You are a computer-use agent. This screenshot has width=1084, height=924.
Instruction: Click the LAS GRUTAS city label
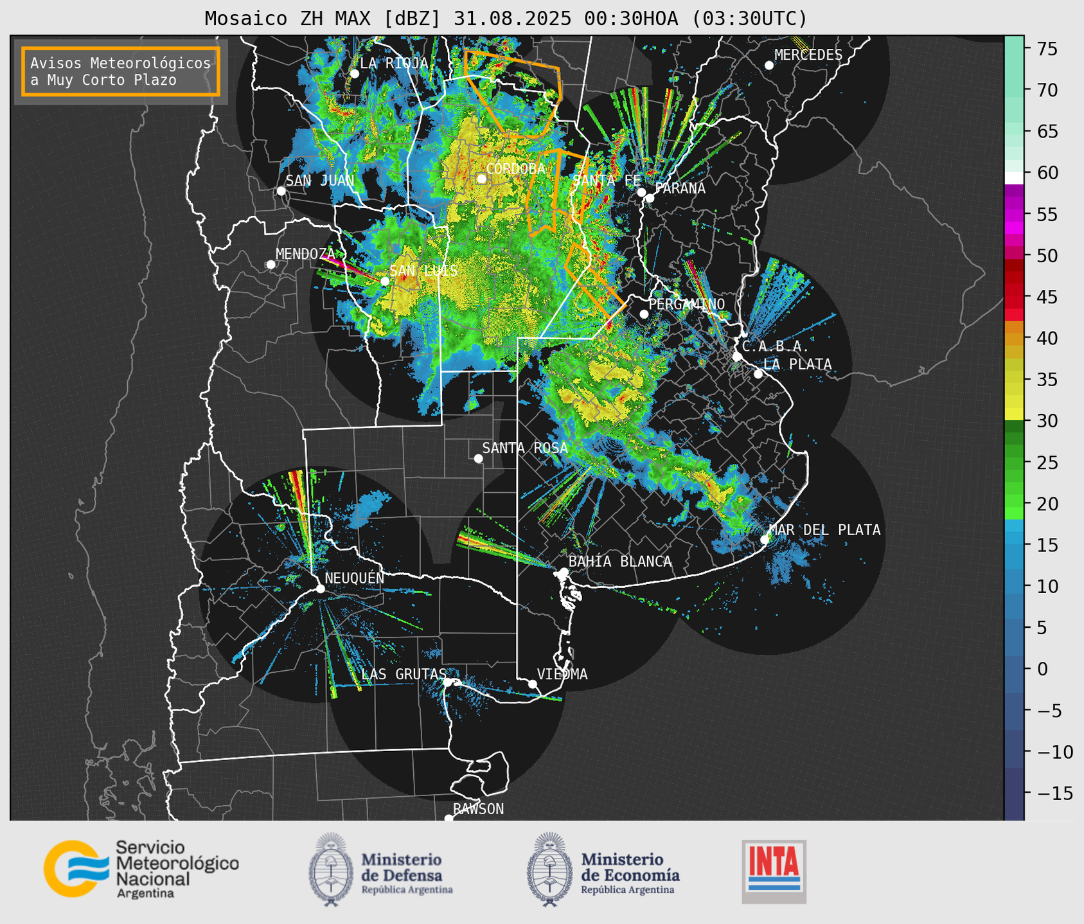404,674
